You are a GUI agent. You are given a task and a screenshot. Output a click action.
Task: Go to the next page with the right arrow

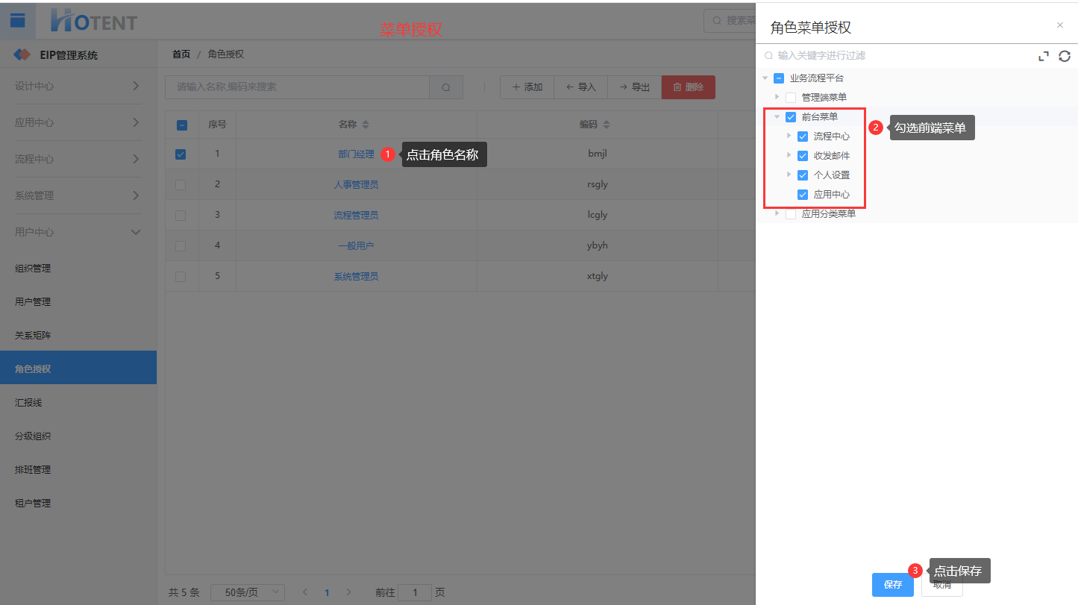point(348,592)
